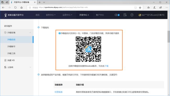Screen dimensions: 170x96
Task: Click the vertical page scrollbar thumb
Action: click(169, 37)
